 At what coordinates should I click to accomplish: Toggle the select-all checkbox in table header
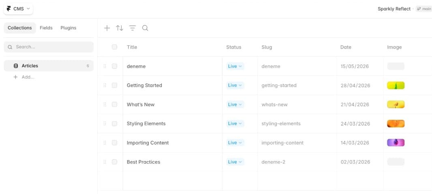click(114, 47)
